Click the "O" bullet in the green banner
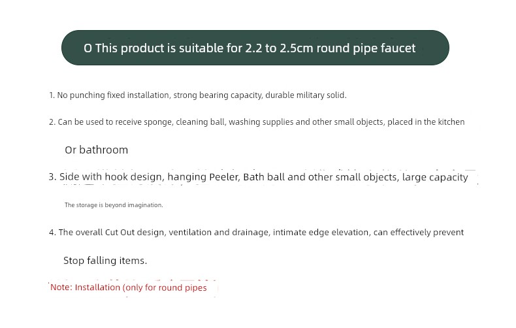The height and width of the screenshot is (328, 516). (x=88, y=48)
